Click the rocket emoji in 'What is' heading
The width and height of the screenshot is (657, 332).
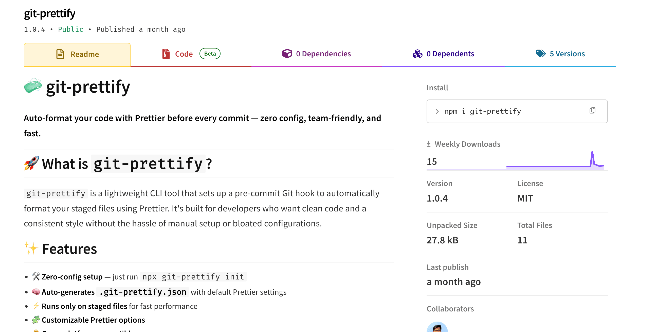31,163
